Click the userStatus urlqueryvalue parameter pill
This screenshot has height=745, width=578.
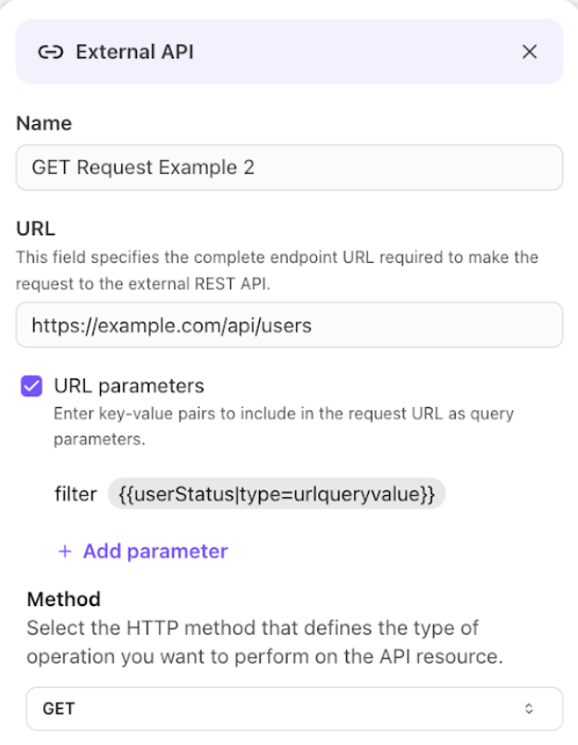pyautogui.click(x=277, y=494)
